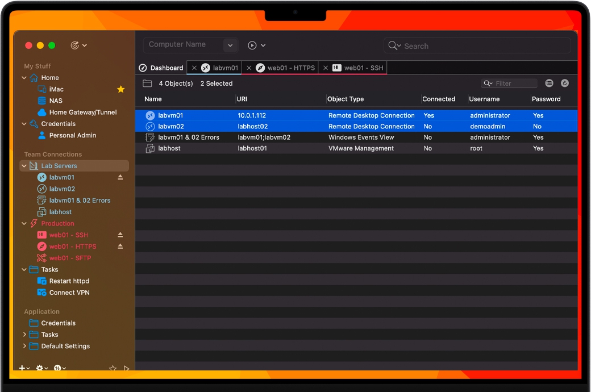
Task: Select web01 - SFTP icon in sidebar
Action: click(x=42, y=258)
